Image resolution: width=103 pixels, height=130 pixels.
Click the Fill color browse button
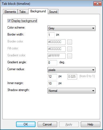[x=70, y=49]
